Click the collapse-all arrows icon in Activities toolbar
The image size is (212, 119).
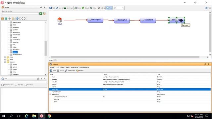25,19
